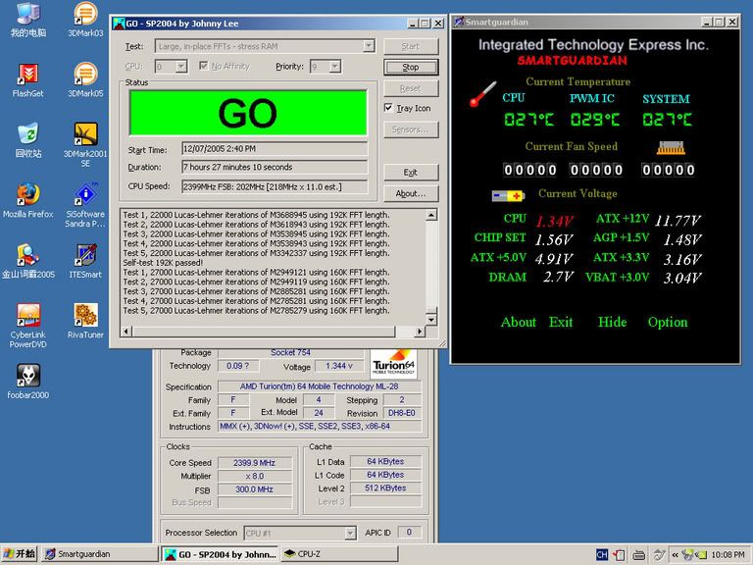Expand hidden tray icons with the chevron

click(x=675, y=555)
